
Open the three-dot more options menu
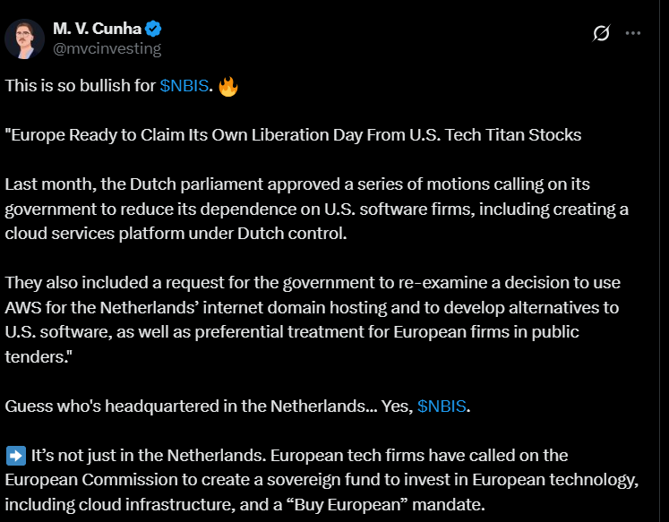[633, 33]
